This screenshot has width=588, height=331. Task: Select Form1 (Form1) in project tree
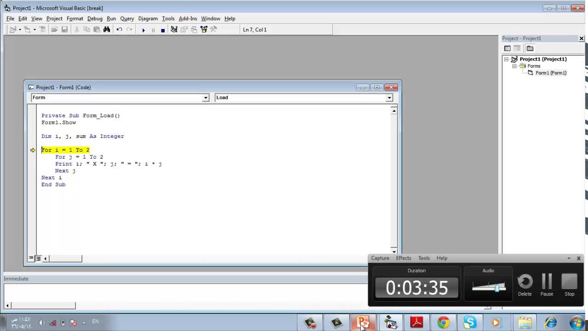click(551, 73)
